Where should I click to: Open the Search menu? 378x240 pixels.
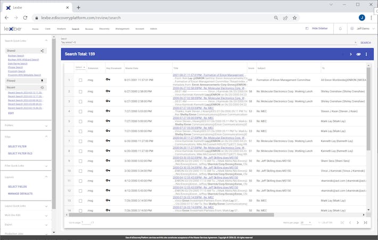tap(76, 29)
